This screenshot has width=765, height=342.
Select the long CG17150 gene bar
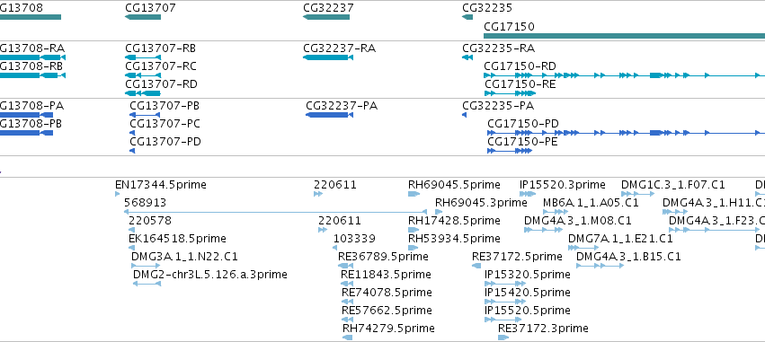(624, 36)
